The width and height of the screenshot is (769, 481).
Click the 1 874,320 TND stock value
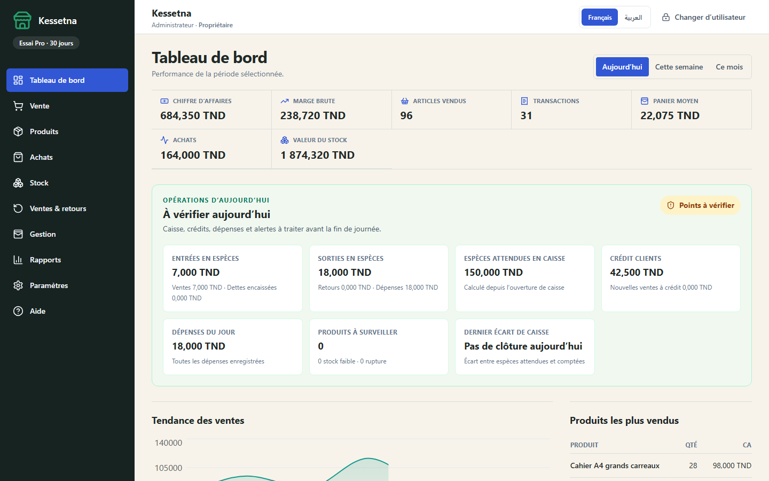click(317, 155)
